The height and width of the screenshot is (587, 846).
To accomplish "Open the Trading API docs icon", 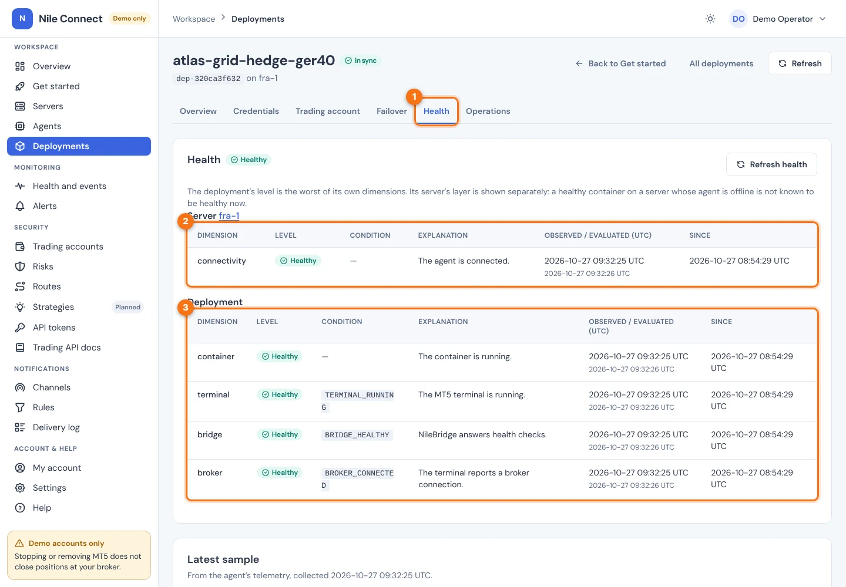I will point(20,348).
